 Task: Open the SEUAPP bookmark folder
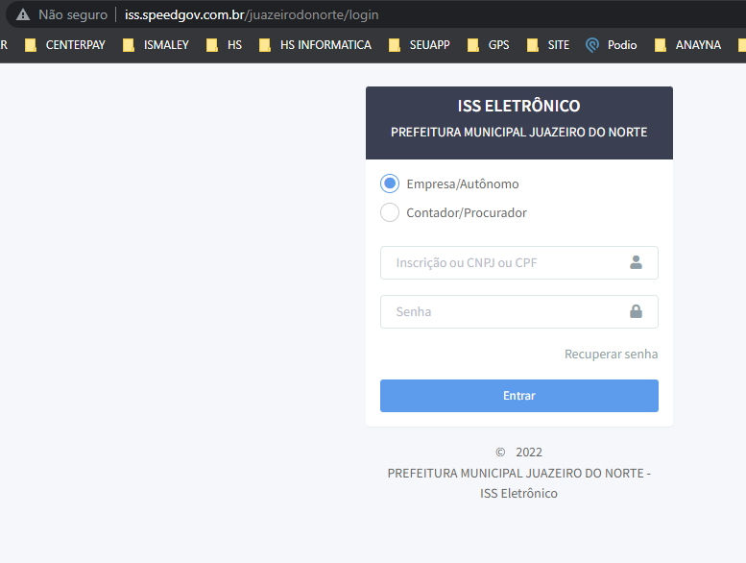click(420, 45)
